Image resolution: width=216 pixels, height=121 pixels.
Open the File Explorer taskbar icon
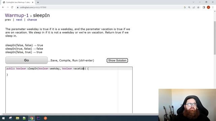pos(18,118)
